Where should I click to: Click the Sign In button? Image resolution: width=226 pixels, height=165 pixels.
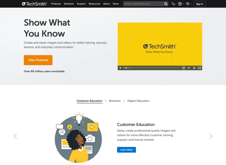(x=199, y=4)
